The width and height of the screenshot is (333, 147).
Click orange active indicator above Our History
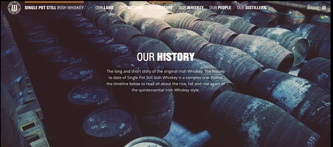pyautogui.click(x=161, y=2)
